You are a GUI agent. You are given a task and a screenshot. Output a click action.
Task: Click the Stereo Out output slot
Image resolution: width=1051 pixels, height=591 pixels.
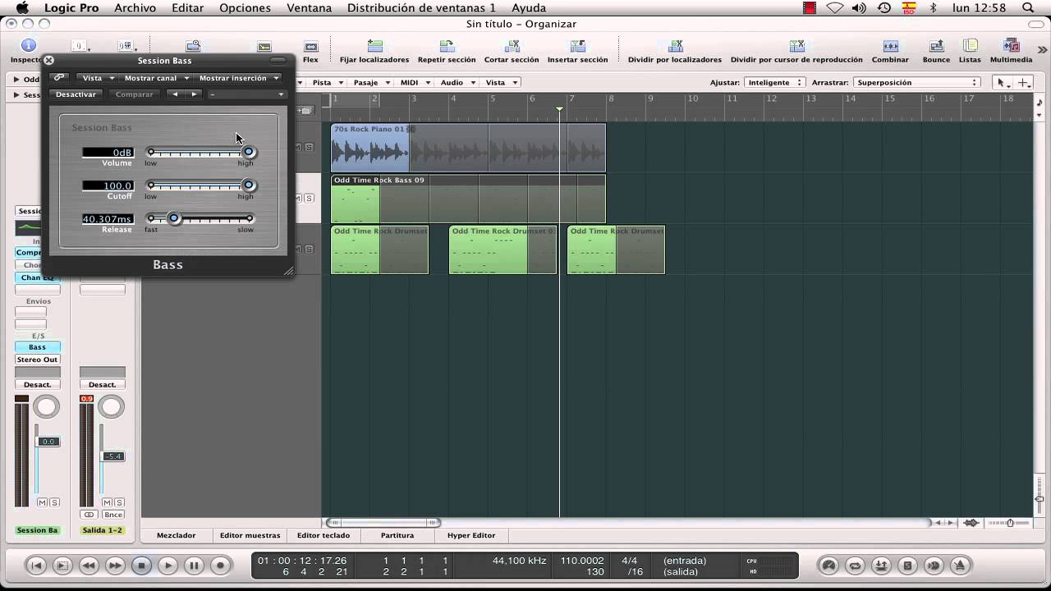[x=37, y=360]
